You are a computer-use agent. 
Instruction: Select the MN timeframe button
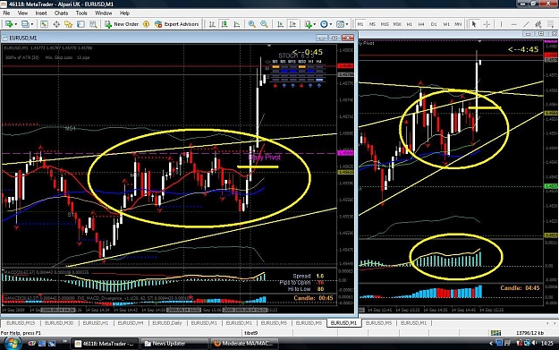tap(458, 24)
